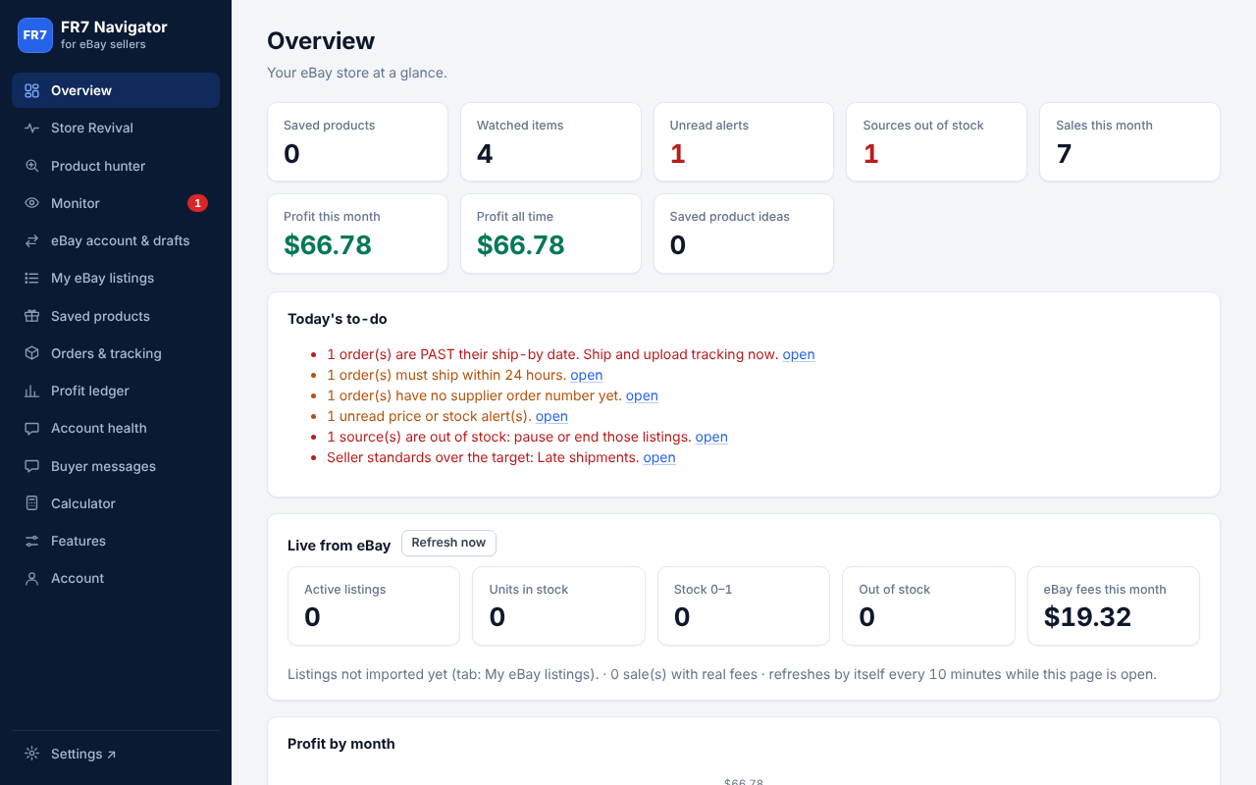Click the Calculator icon in sidebar

(x=31, y=503)
